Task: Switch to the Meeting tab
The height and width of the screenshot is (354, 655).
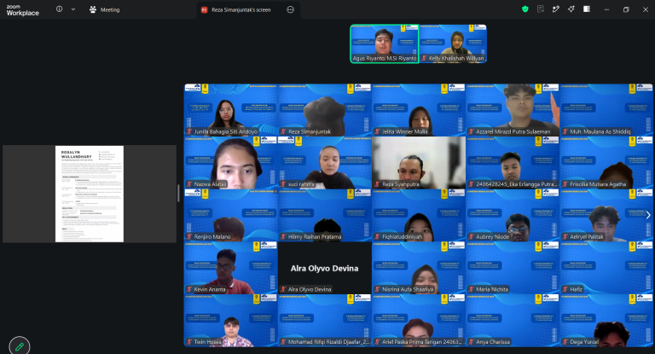Action: tap(104, 9)
